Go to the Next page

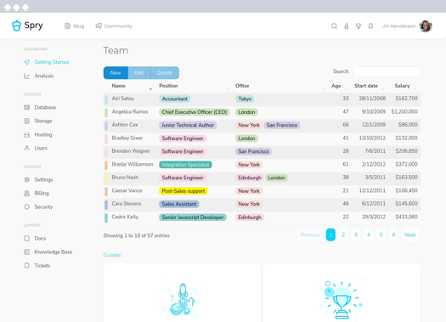(409, 234)
